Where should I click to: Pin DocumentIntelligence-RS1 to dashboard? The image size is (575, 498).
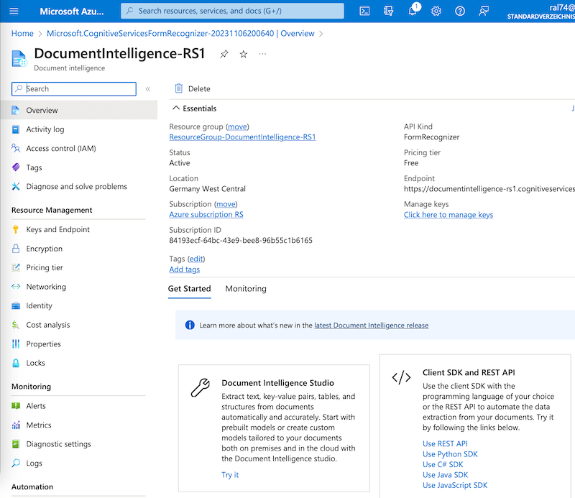224,53
